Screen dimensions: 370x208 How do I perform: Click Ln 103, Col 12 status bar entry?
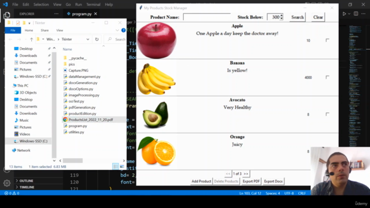250,193
